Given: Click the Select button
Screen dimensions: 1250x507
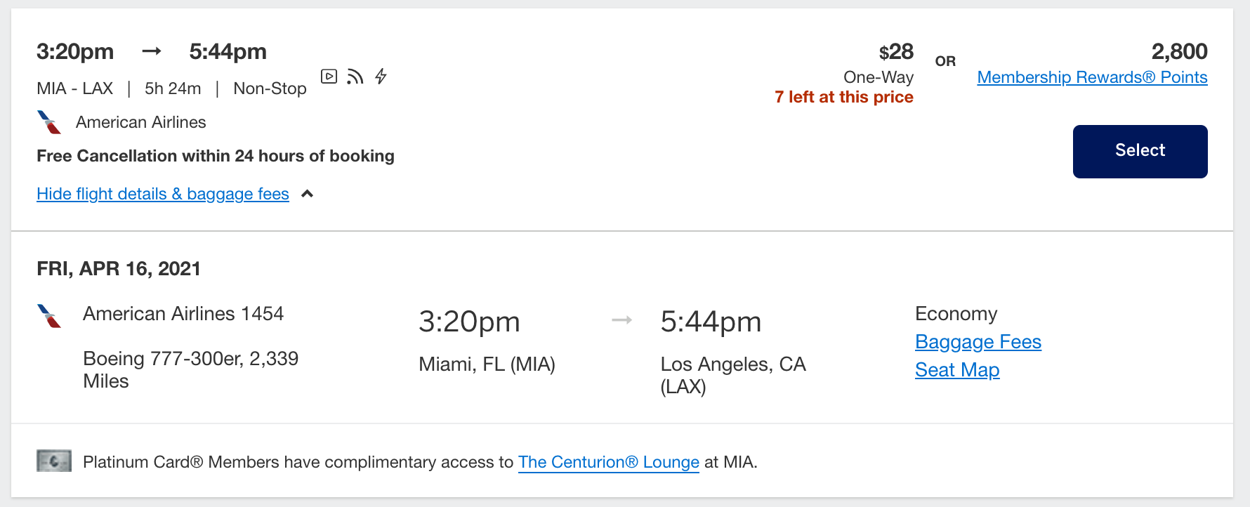Looking at the screenshot, I should [x=1139, y=150].
